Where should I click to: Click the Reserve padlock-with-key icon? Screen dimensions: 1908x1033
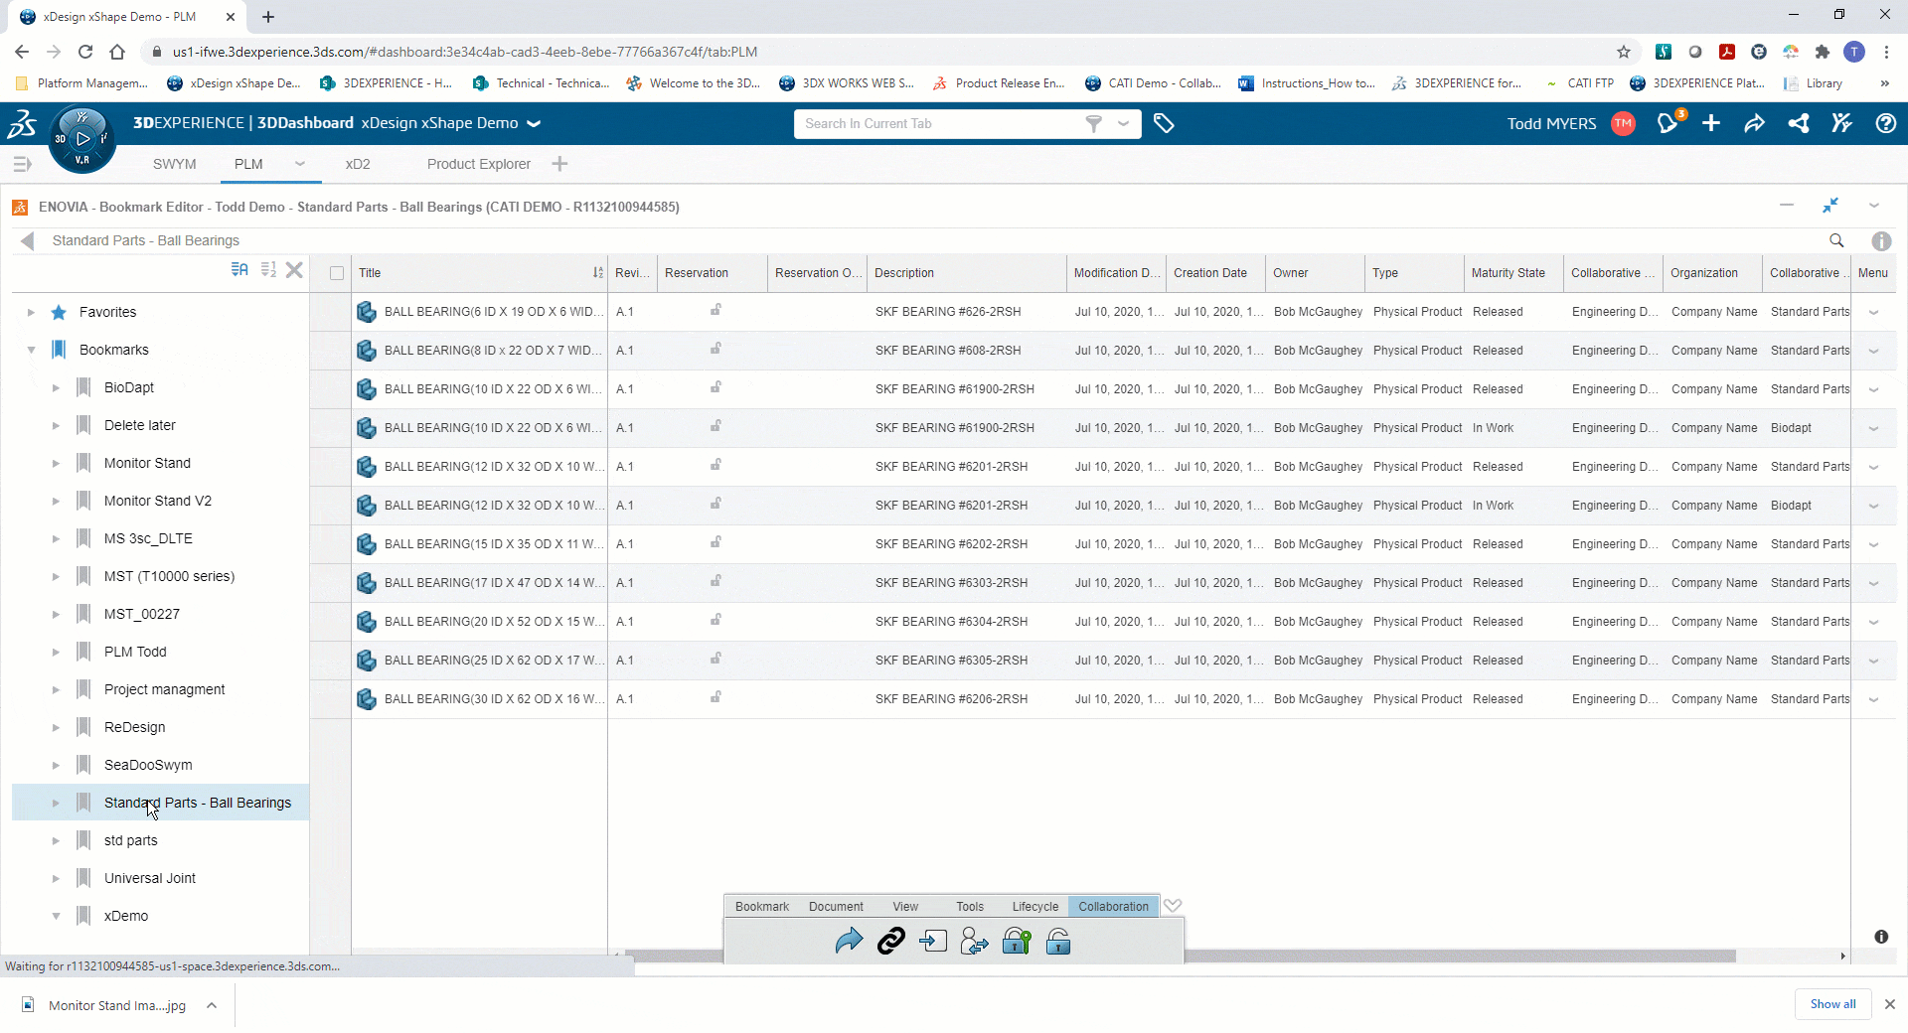(1017, 941)
